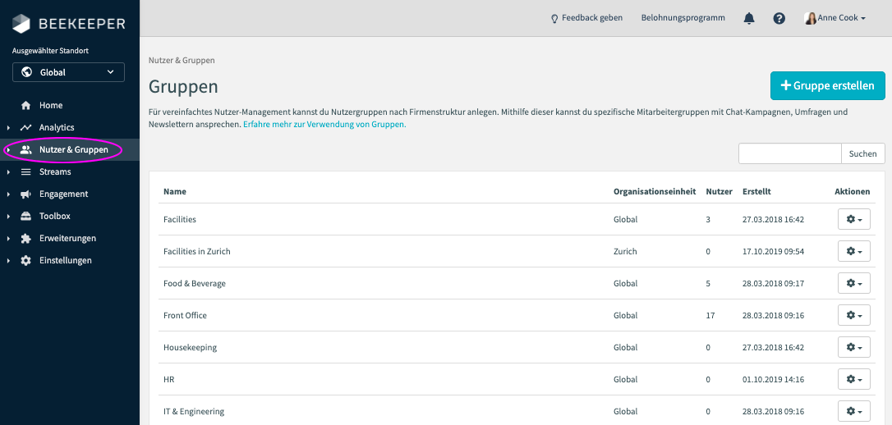This screenshot has width=892, height=425.
Task: Select the Facilities in Zurich group name
Action: [197, 251]
